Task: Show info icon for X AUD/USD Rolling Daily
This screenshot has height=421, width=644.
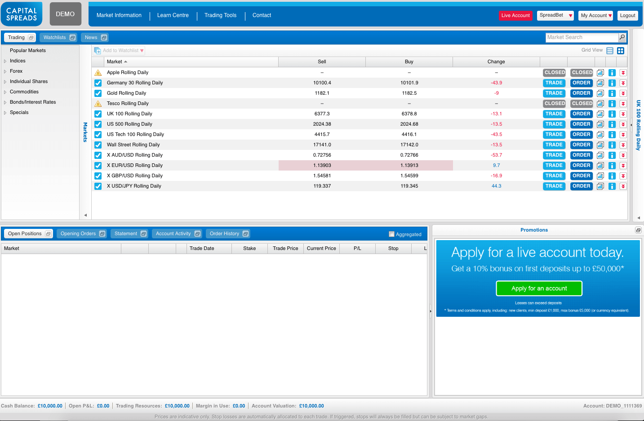Action: (x=612, y=155)
